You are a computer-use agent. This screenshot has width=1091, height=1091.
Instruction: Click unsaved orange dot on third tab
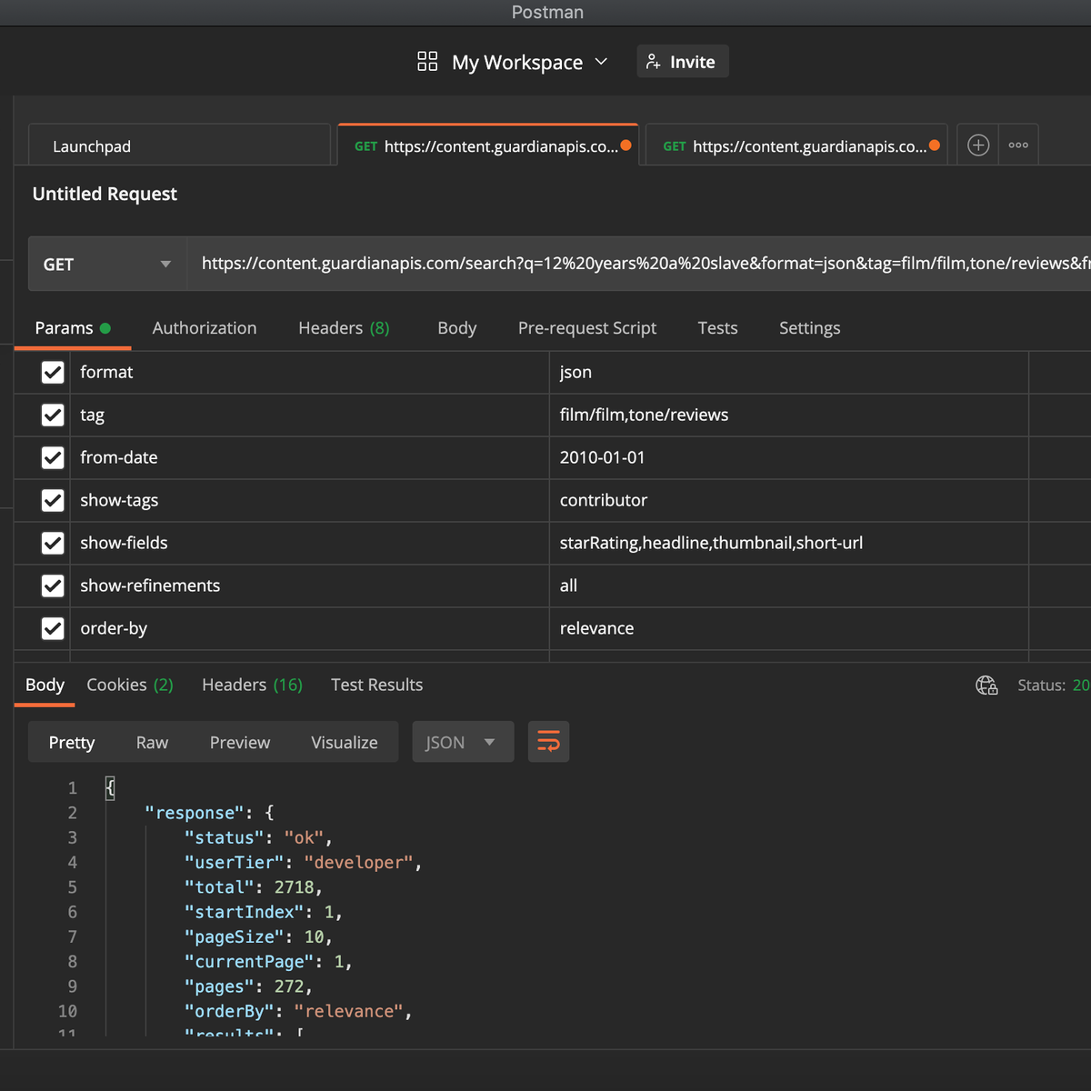(x=935, y=145)
